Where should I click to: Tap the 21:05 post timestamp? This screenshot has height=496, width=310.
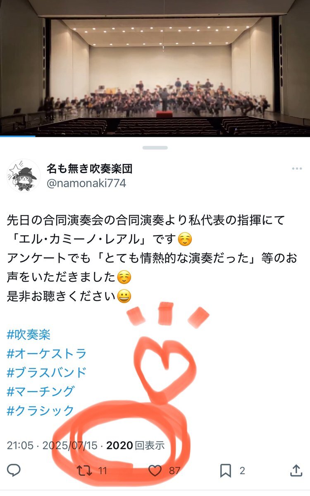click(x=20, y=445)
